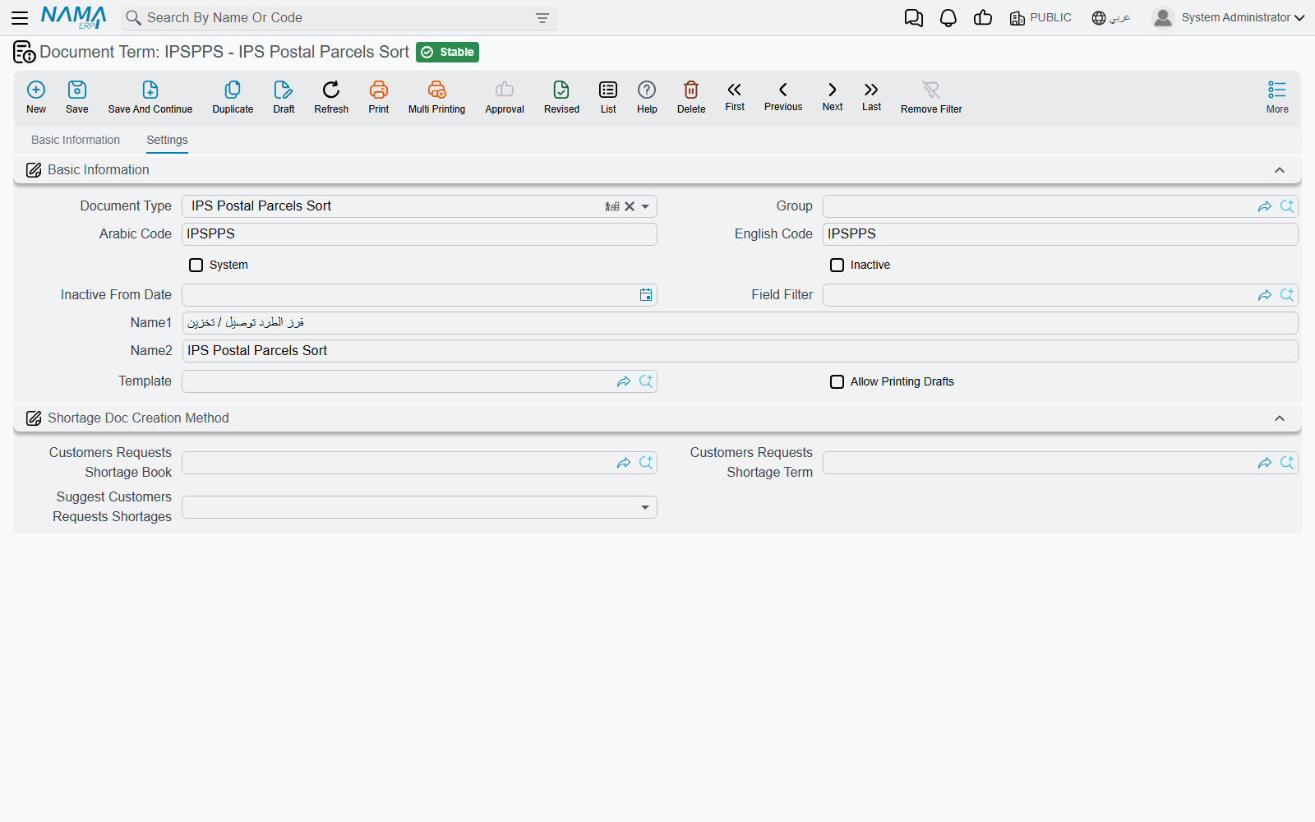Image resolution: width=1315 pixels, height=822 pixels.
Task: Click Save And Continue
Action: click(150, 97)
